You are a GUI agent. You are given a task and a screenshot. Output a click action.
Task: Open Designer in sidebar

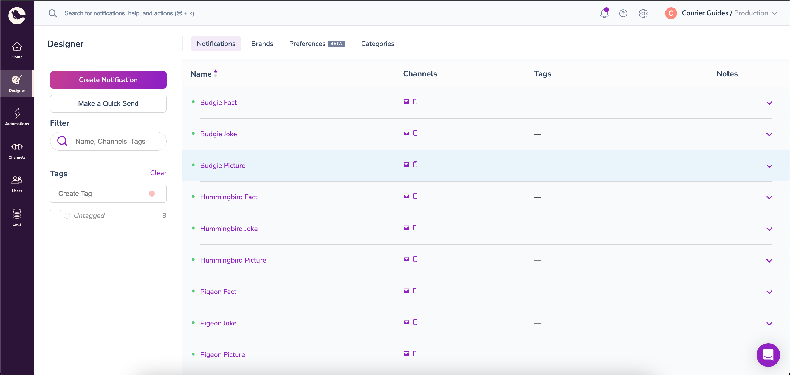[17, 83]
